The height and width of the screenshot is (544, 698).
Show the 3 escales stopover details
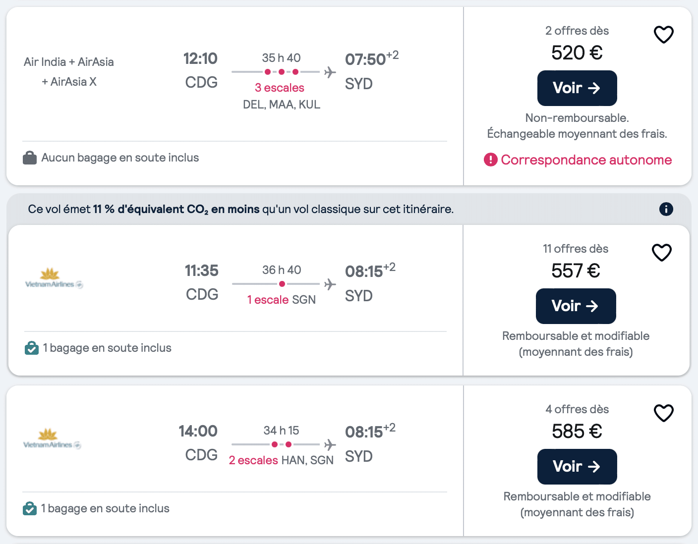point(280,88)
